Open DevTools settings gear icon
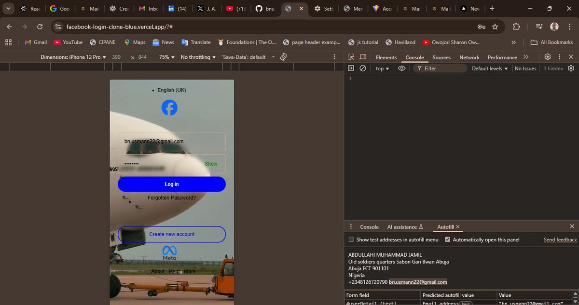The width and height of the screenshot is (579, 305). [x=548, y=57]
